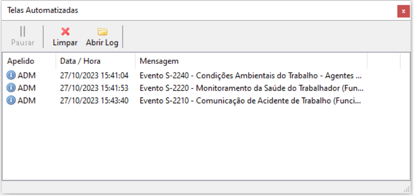
Task: Select the 27/10/2023 15:43:40 timestamp cell
Action: pyautogui.click(x=94, y=100)
